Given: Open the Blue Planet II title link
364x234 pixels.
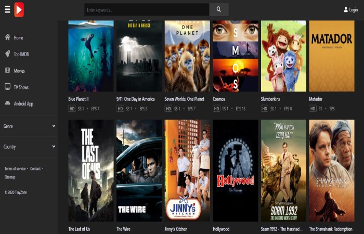Looking at the screenshot, I should 79,99.
